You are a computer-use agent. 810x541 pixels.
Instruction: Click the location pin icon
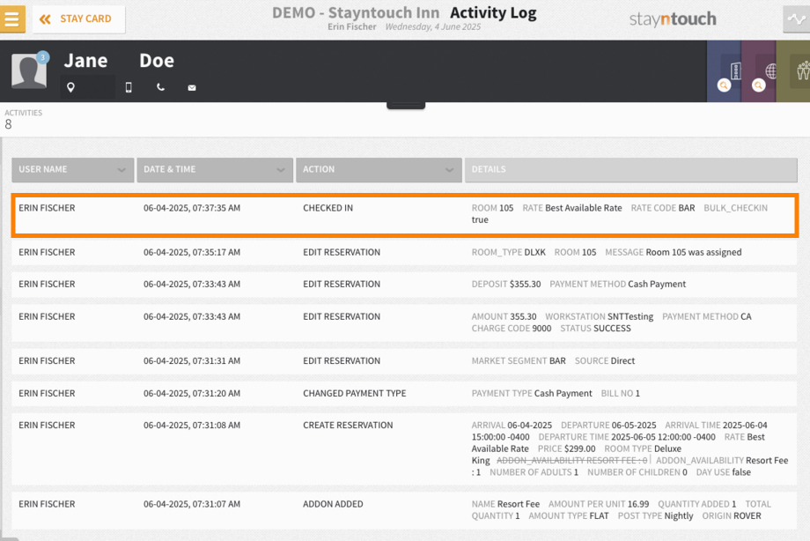tap(70, 87)
